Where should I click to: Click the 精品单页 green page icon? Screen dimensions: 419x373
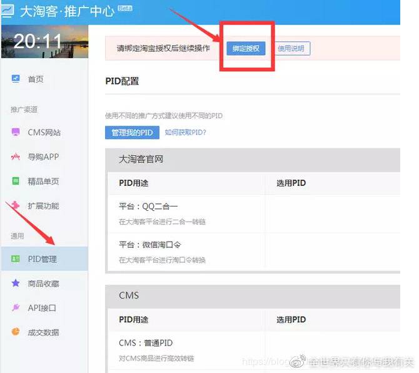(16, 181)
